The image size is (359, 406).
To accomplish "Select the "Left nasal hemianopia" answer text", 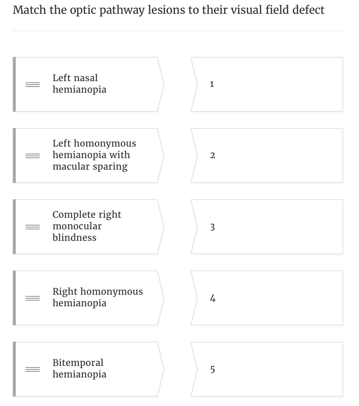I will [79, 84].
